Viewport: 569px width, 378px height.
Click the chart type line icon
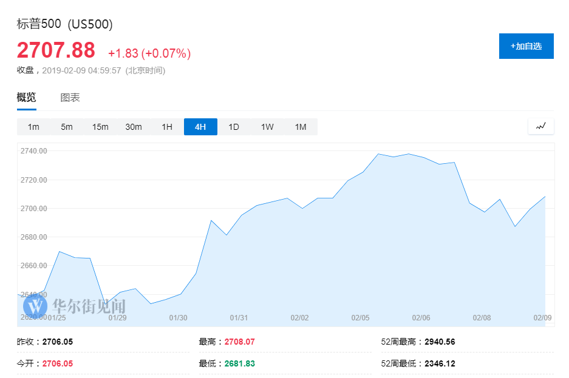[x=541, y=126]
